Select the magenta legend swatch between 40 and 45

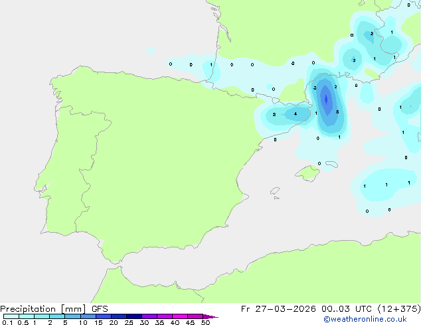click(x=180, y=316)
